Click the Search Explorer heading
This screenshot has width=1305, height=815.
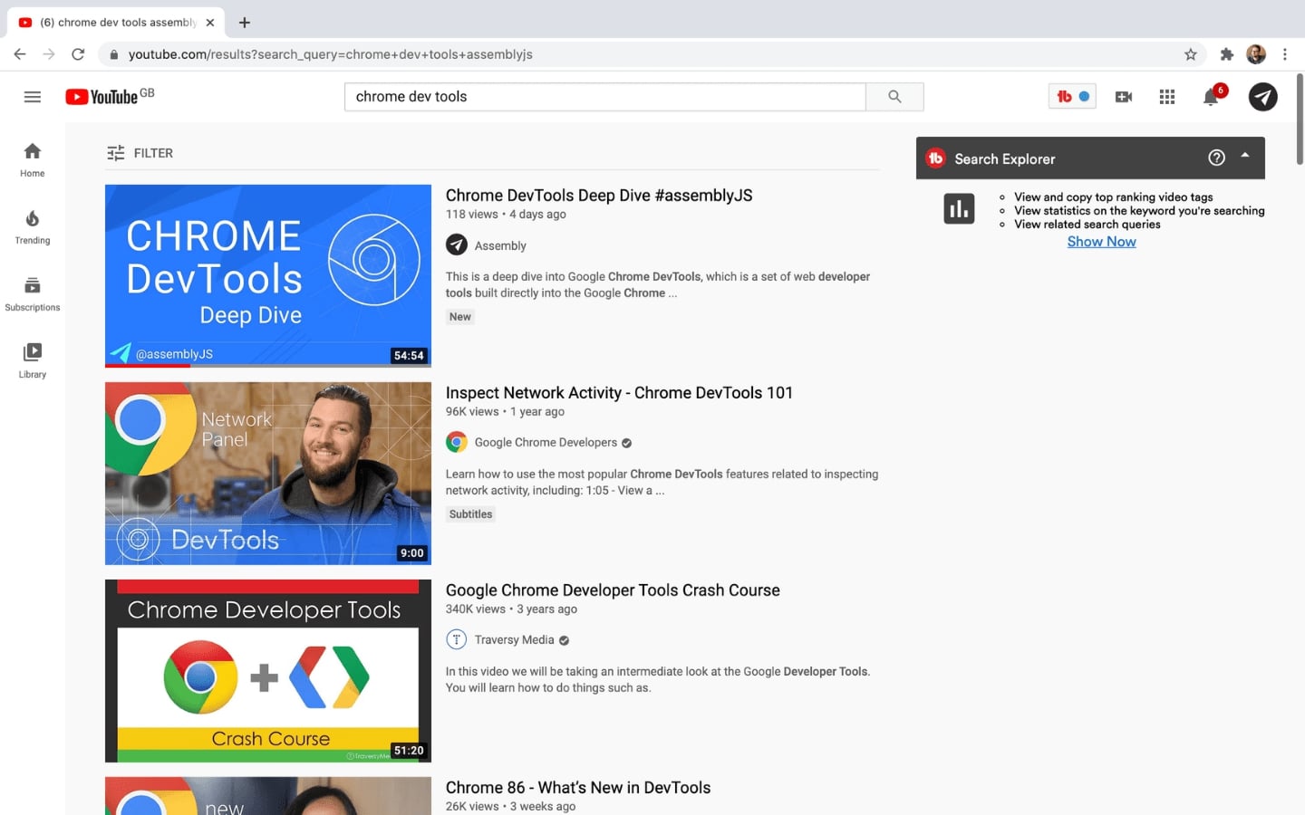(1004, 158)
